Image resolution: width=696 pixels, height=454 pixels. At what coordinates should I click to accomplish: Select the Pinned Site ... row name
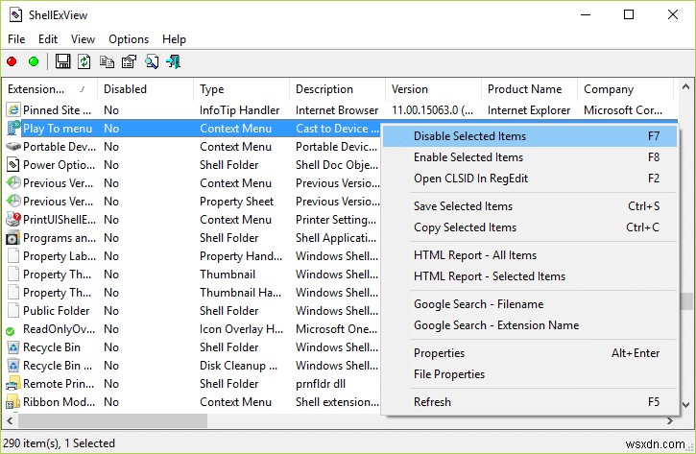tap(57, 109)
